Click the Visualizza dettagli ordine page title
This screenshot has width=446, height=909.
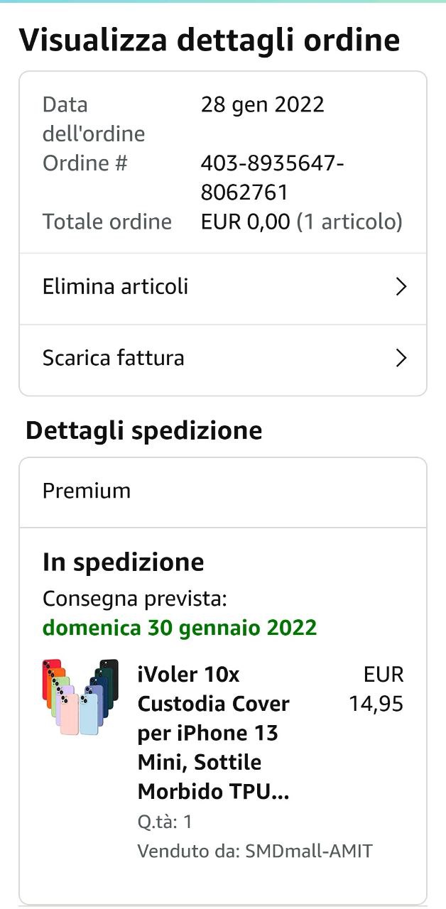coord(209,40)
